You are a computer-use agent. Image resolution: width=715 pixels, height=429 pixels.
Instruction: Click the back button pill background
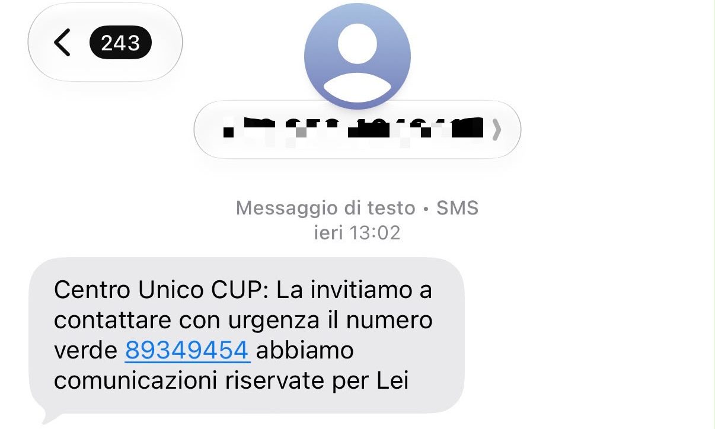[x=105, y=43]
